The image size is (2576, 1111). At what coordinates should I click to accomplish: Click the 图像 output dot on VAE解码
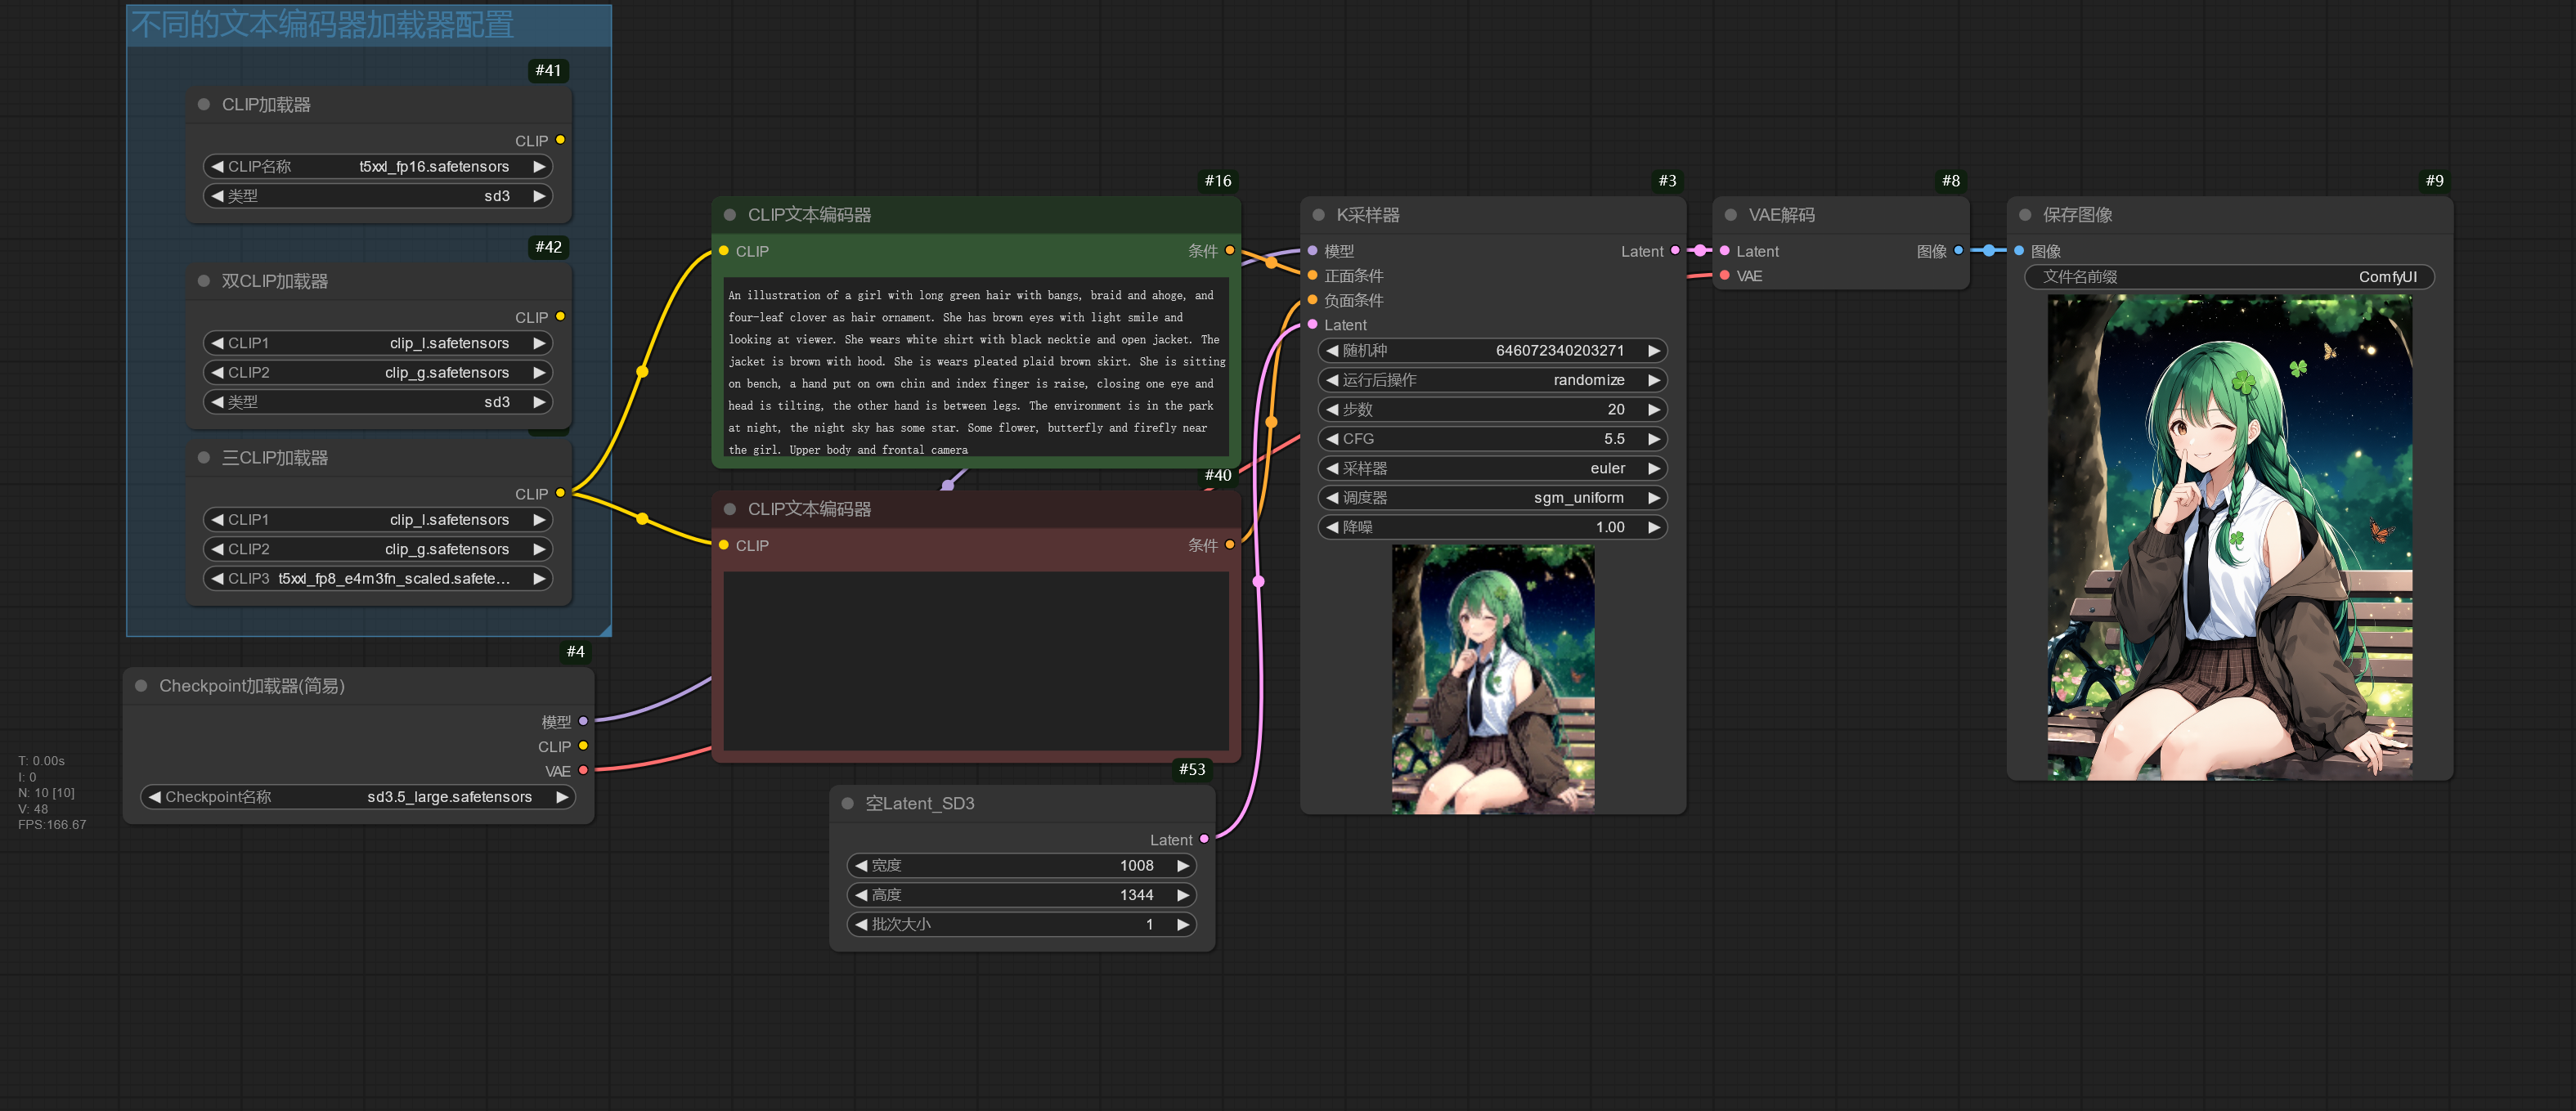point(1959,251)
